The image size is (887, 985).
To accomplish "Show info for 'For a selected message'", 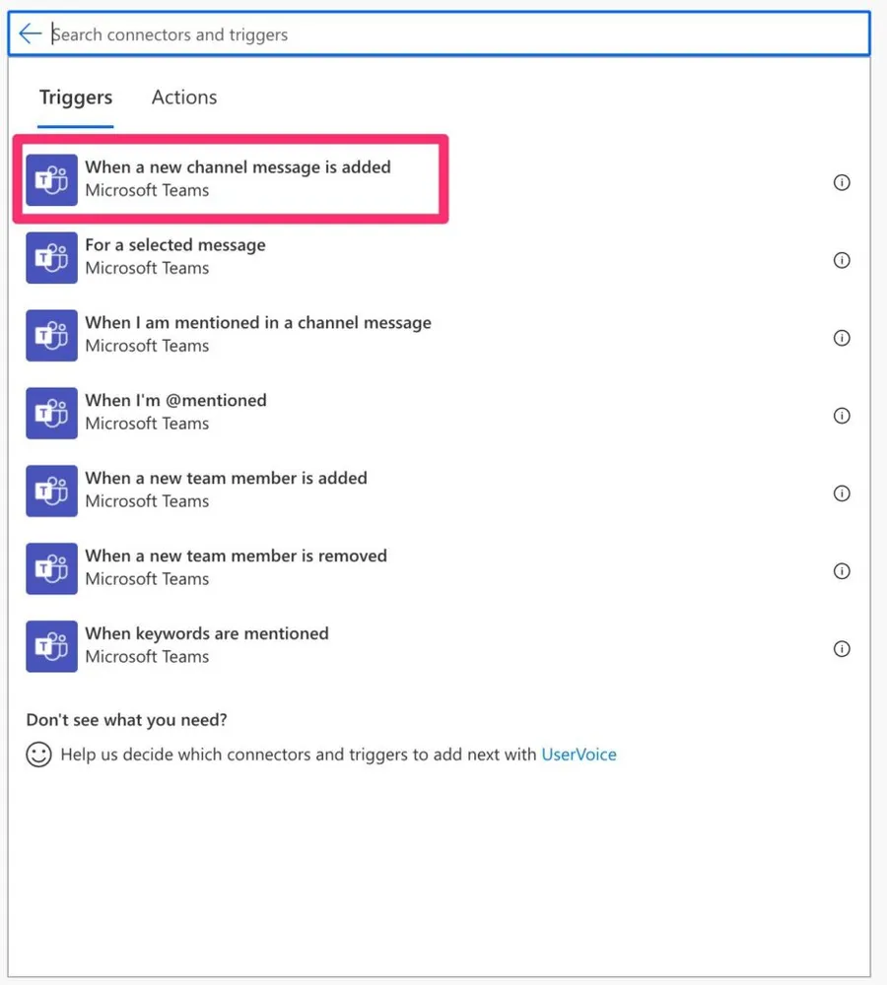I will click(x=842, y=260).
